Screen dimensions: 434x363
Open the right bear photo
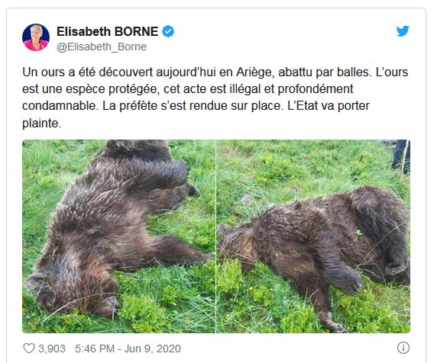313,236
